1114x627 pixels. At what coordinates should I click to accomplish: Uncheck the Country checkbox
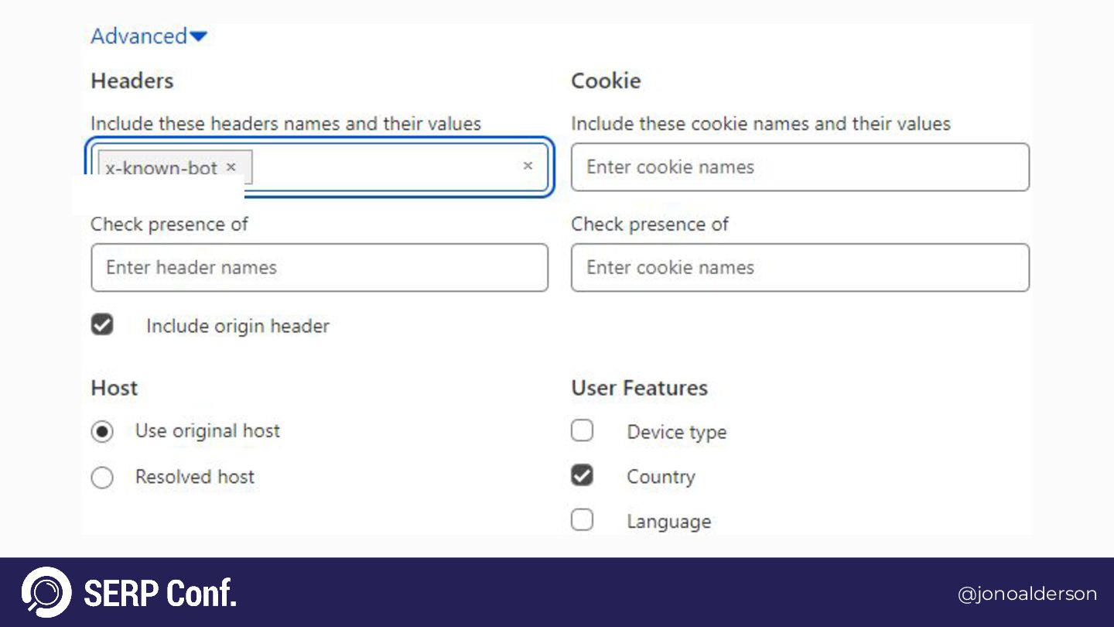click(582, 475)
